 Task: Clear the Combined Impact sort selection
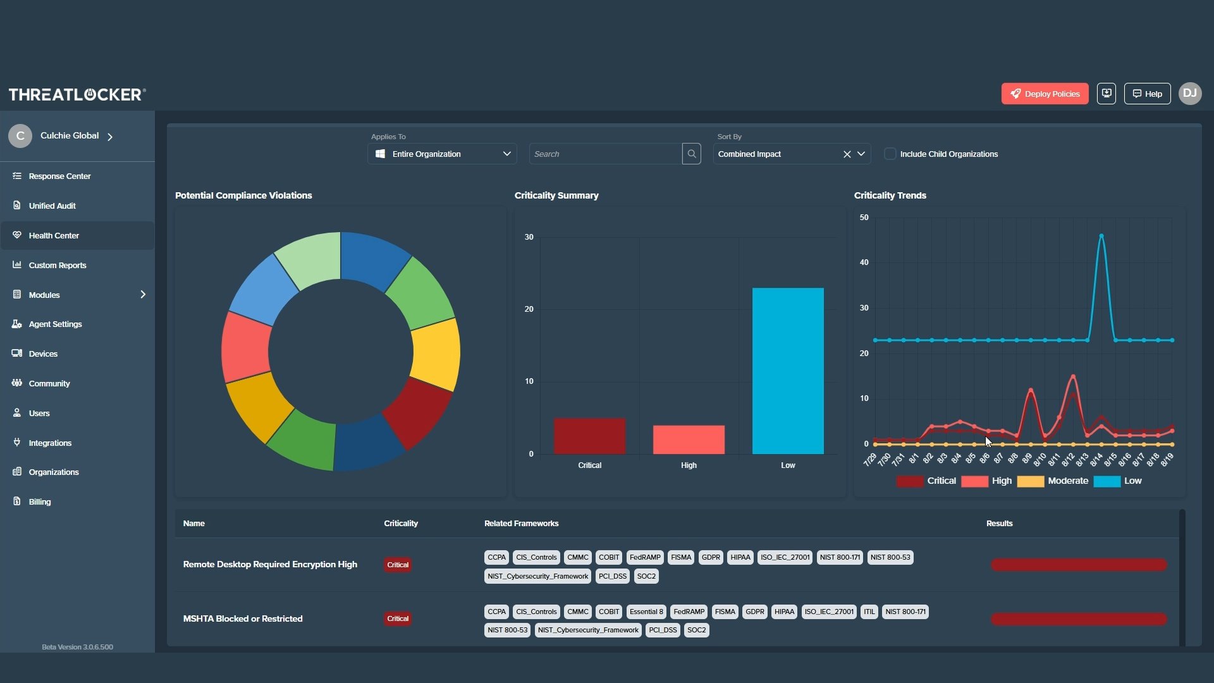coord(847,154)
